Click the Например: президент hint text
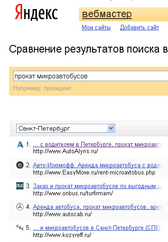 click(x=42, y=88)
